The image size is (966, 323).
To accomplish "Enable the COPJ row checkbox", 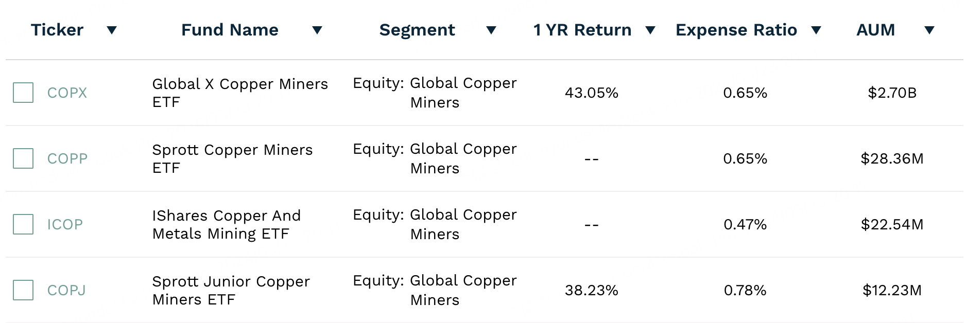I will (x=23, y=290).
